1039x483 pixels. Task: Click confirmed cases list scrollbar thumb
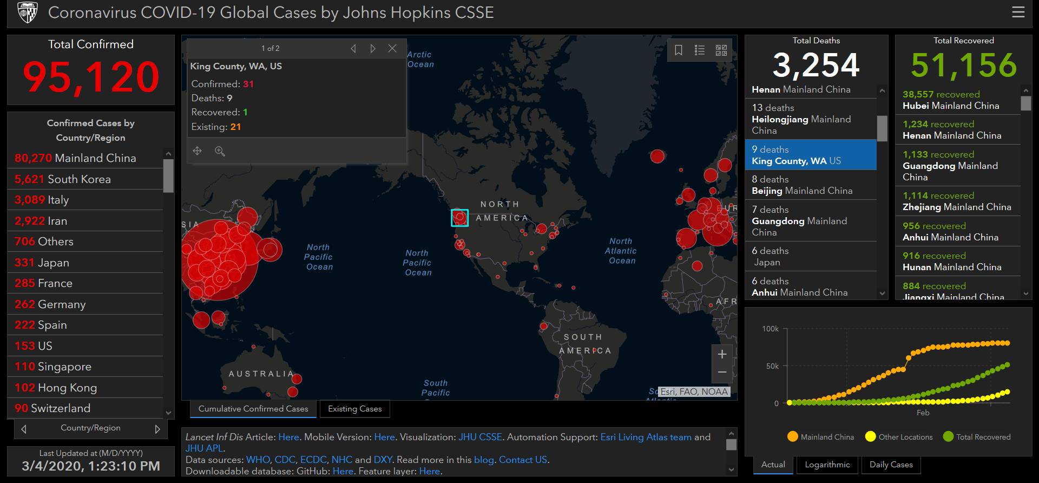click(x=168, y=175)
